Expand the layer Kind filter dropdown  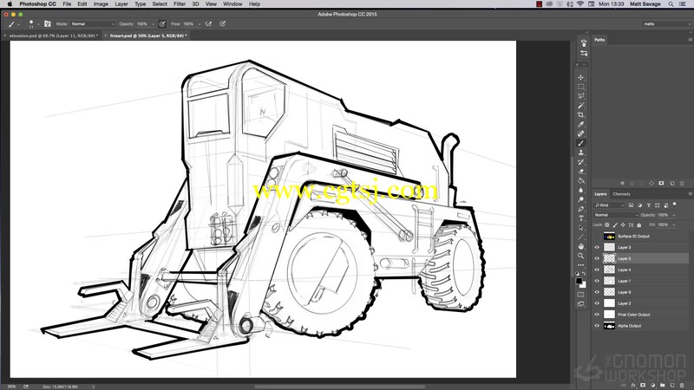(609, 205)
